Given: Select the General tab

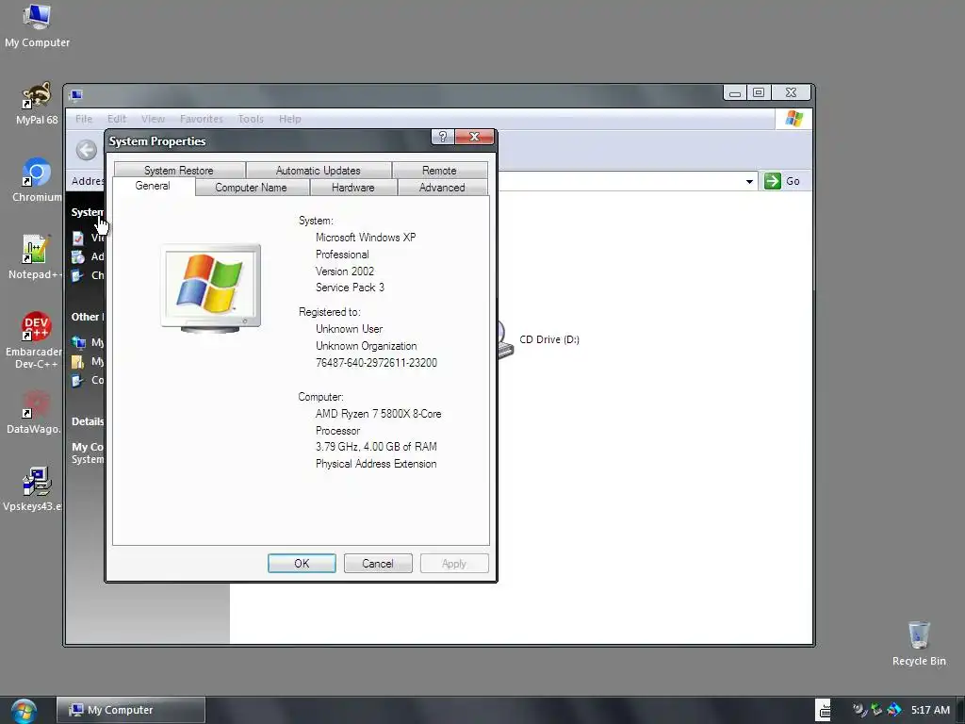Looking at the screenshot, I should 153,186.
